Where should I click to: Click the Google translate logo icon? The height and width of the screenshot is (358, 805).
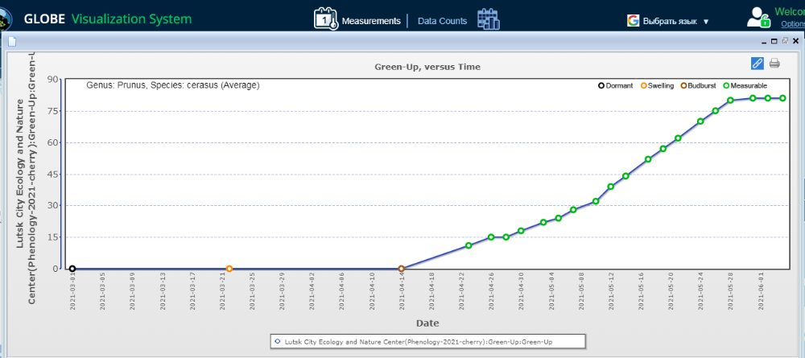pos(633,21)
